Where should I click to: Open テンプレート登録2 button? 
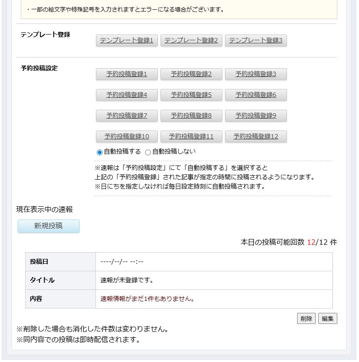[191, 40]
